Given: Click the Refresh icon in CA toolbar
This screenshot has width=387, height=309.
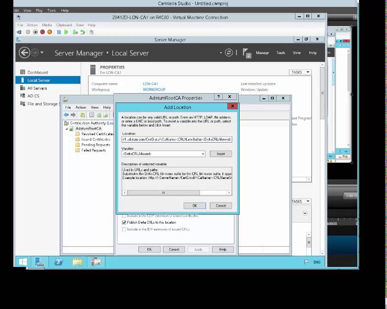Looking at the screenshot, I should pos(99,115).
